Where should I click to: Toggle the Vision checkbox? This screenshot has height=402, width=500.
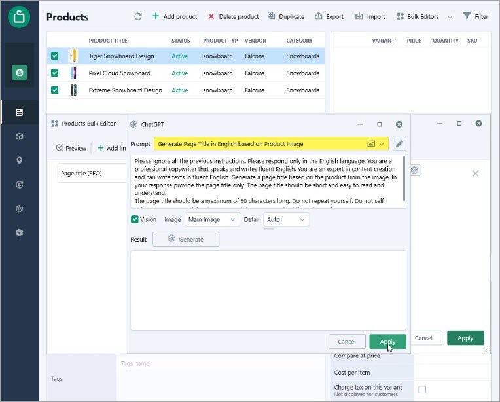pos(135,219)
